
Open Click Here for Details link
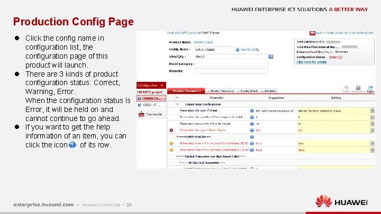[312, 62]
